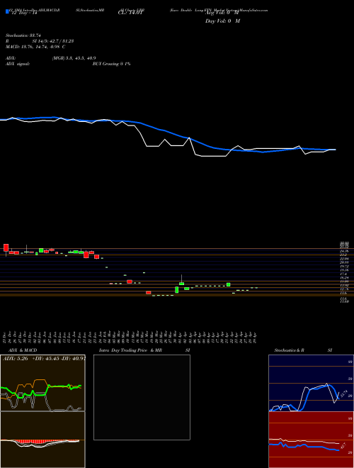The width and height of the screenshot is (354, 468).
Task: Click the "Stochastics & R" panel title
Action: pyautogui.click(x=289, y=350)
